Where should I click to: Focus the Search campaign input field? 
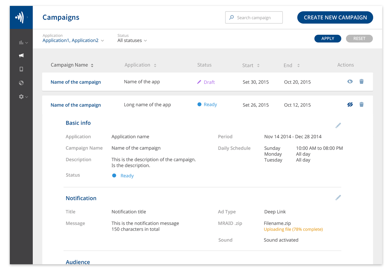[254, 17]
